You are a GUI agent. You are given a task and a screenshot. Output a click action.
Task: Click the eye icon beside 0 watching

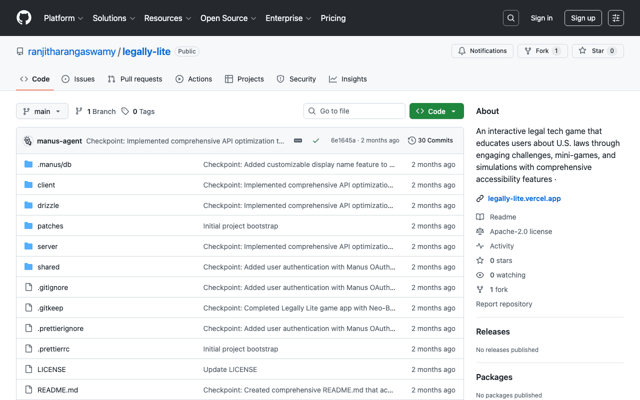pos(480,275)
